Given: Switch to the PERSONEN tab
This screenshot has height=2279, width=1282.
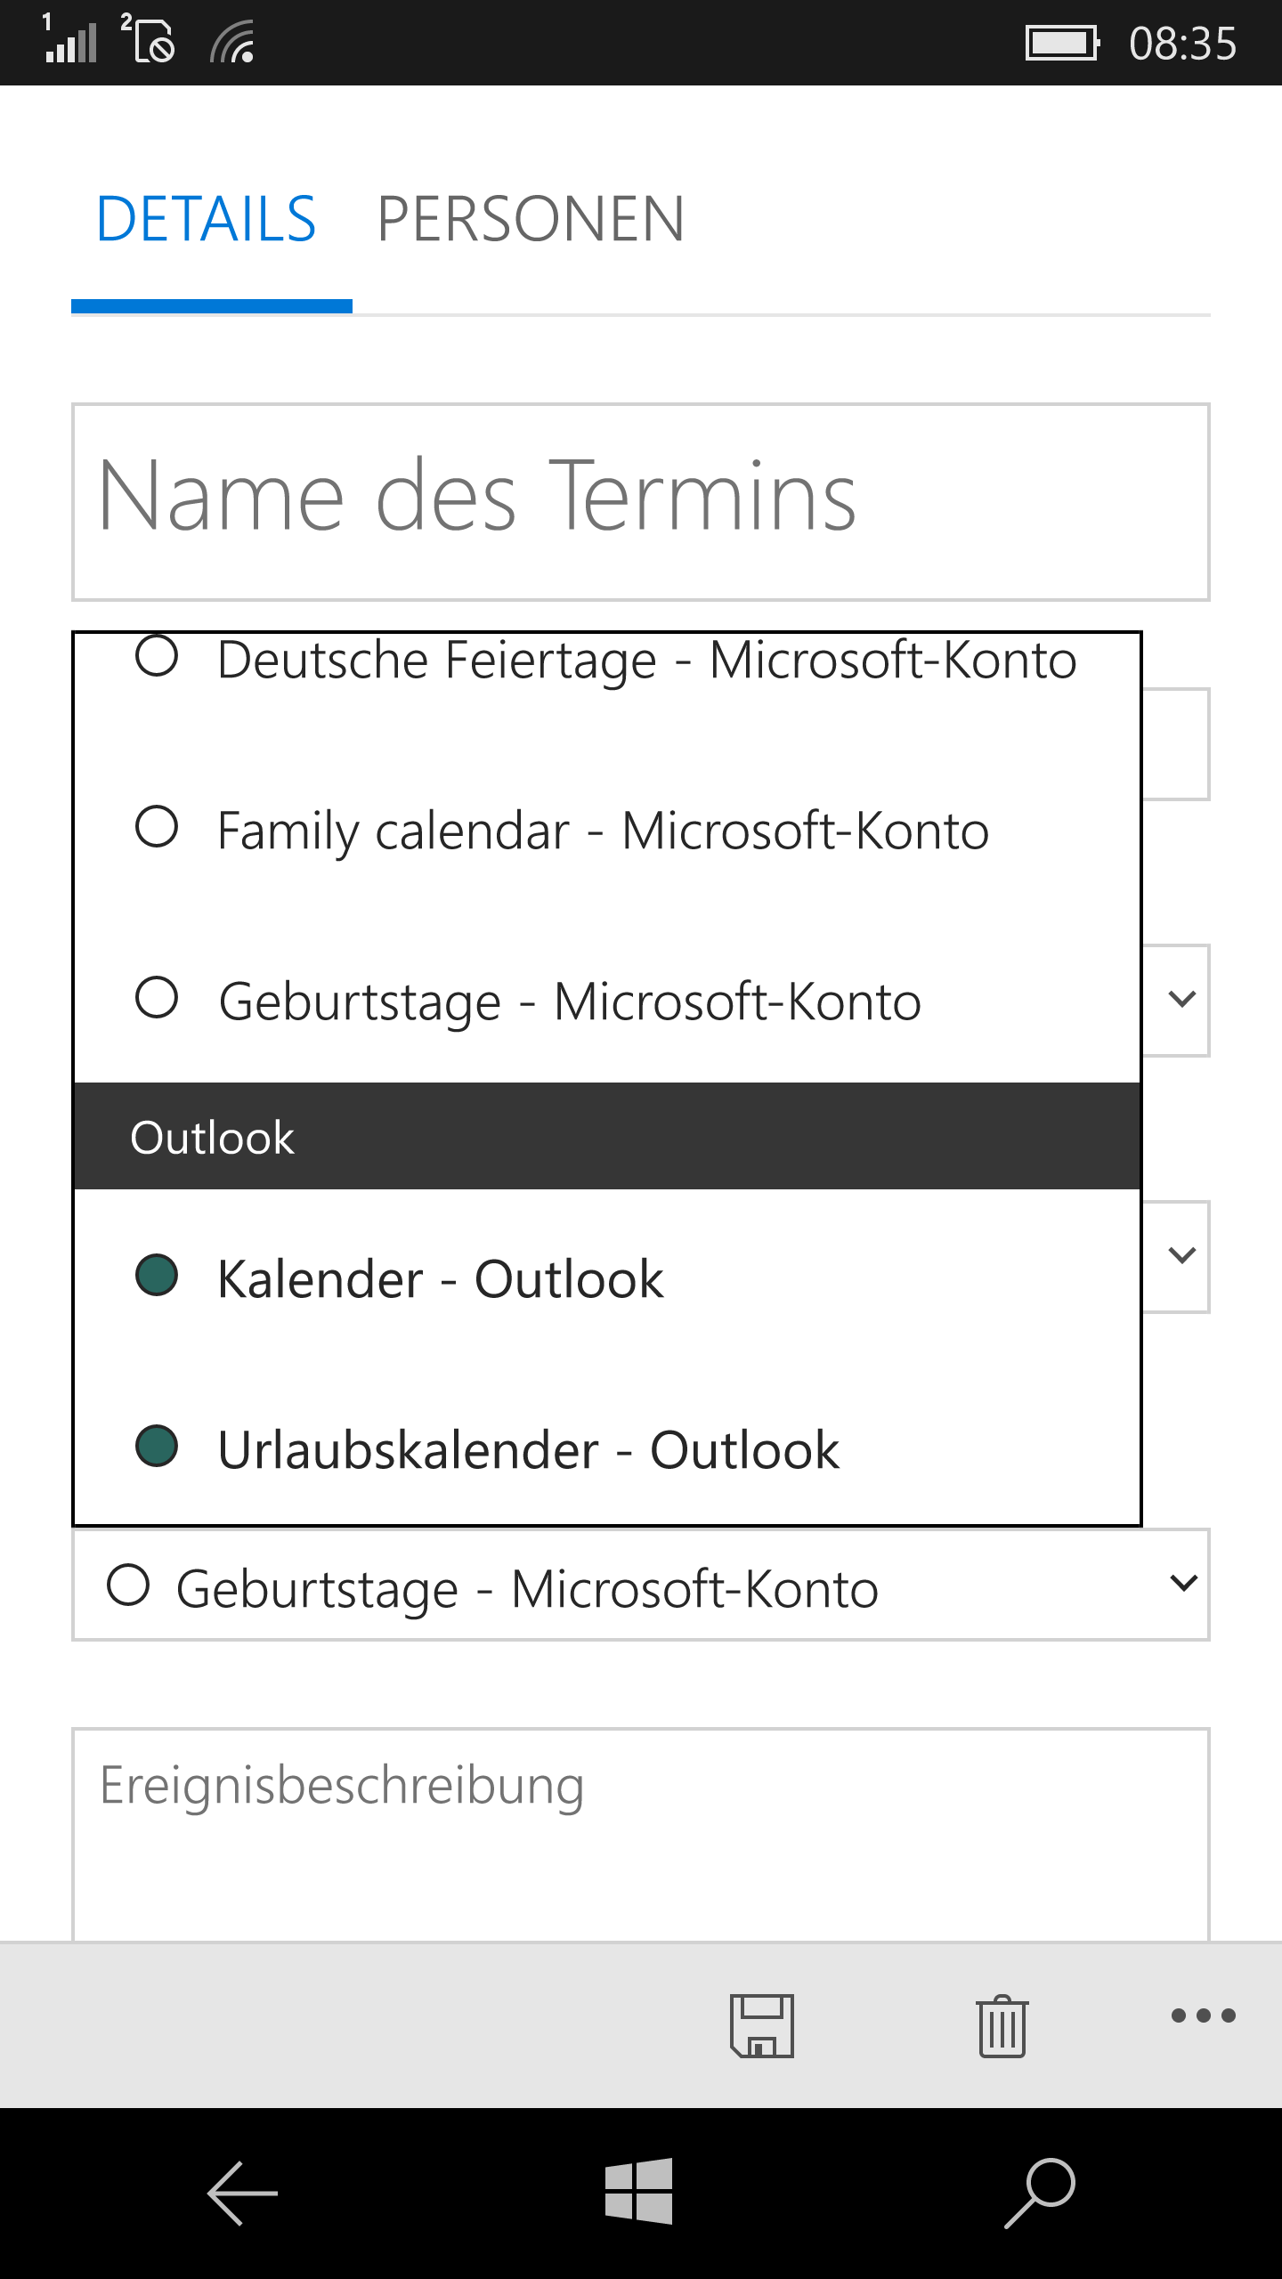Looking at the screenshot, I should (531, 219).
